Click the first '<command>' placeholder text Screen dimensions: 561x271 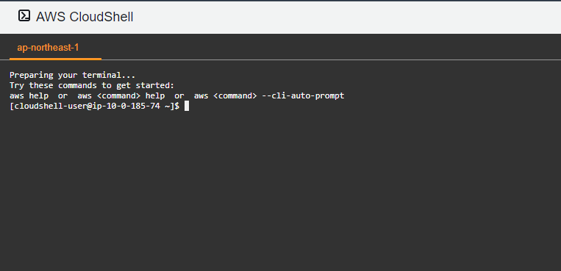tap(118, 95)
